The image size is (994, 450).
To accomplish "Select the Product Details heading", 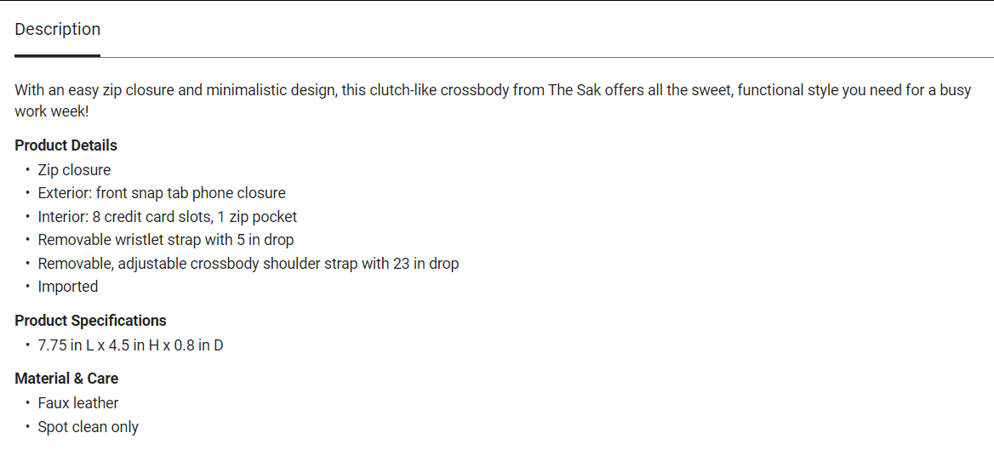I will pyautogui.click(x=66, y=145).
